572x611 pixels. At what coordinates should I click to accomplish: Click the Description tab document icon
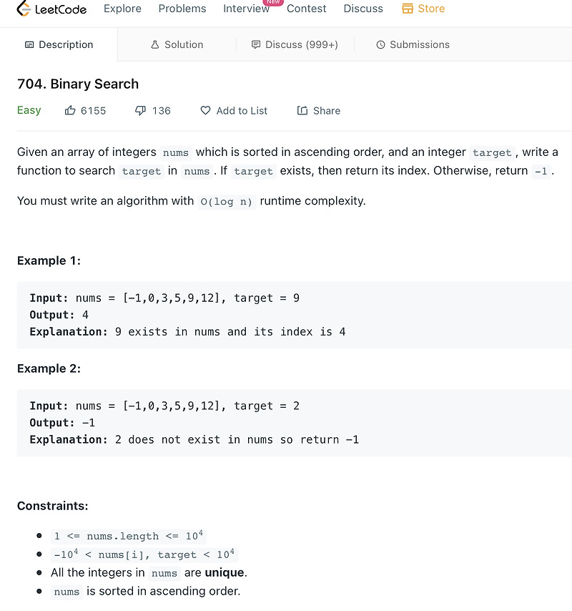point(29,45)
